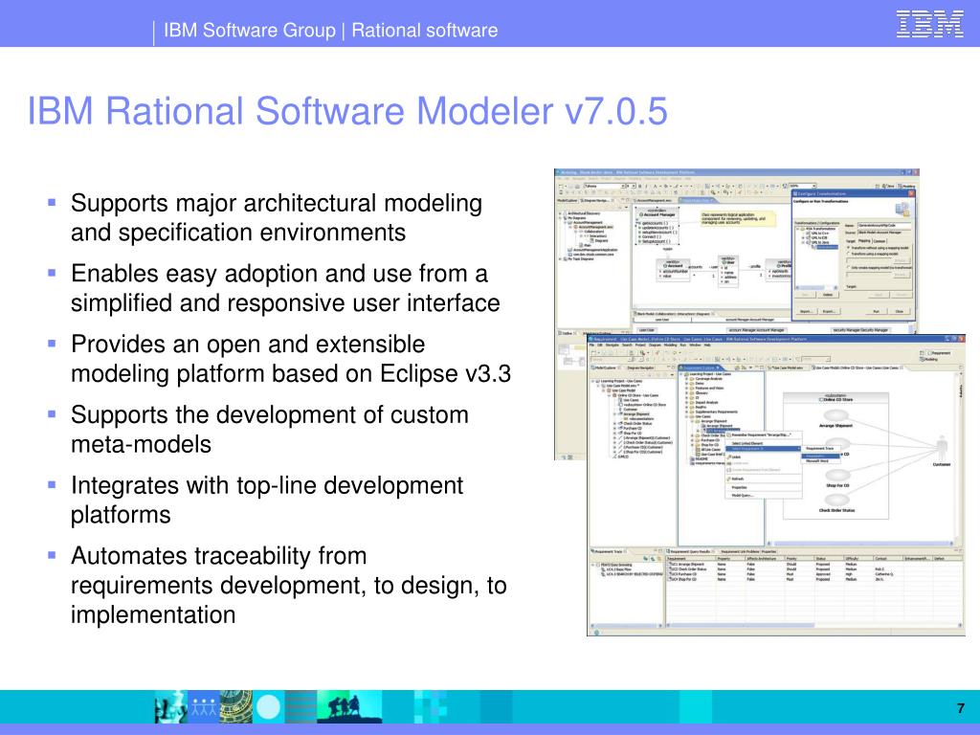Viewport: 980px width, 735px height.
Task: Open the zoom percentage dropdown in top window
Action: 813,186
